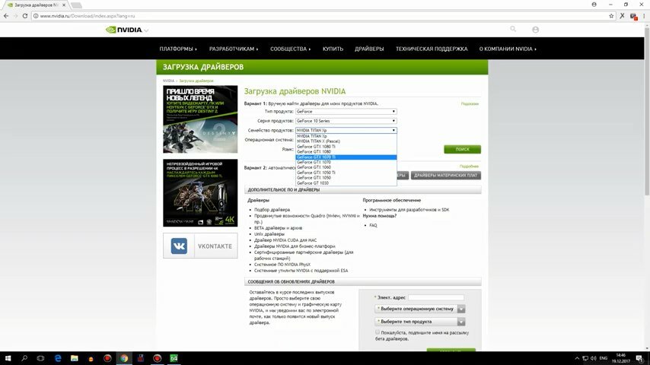
Task: Click the browser address bar URL
Action: point(88,16)
